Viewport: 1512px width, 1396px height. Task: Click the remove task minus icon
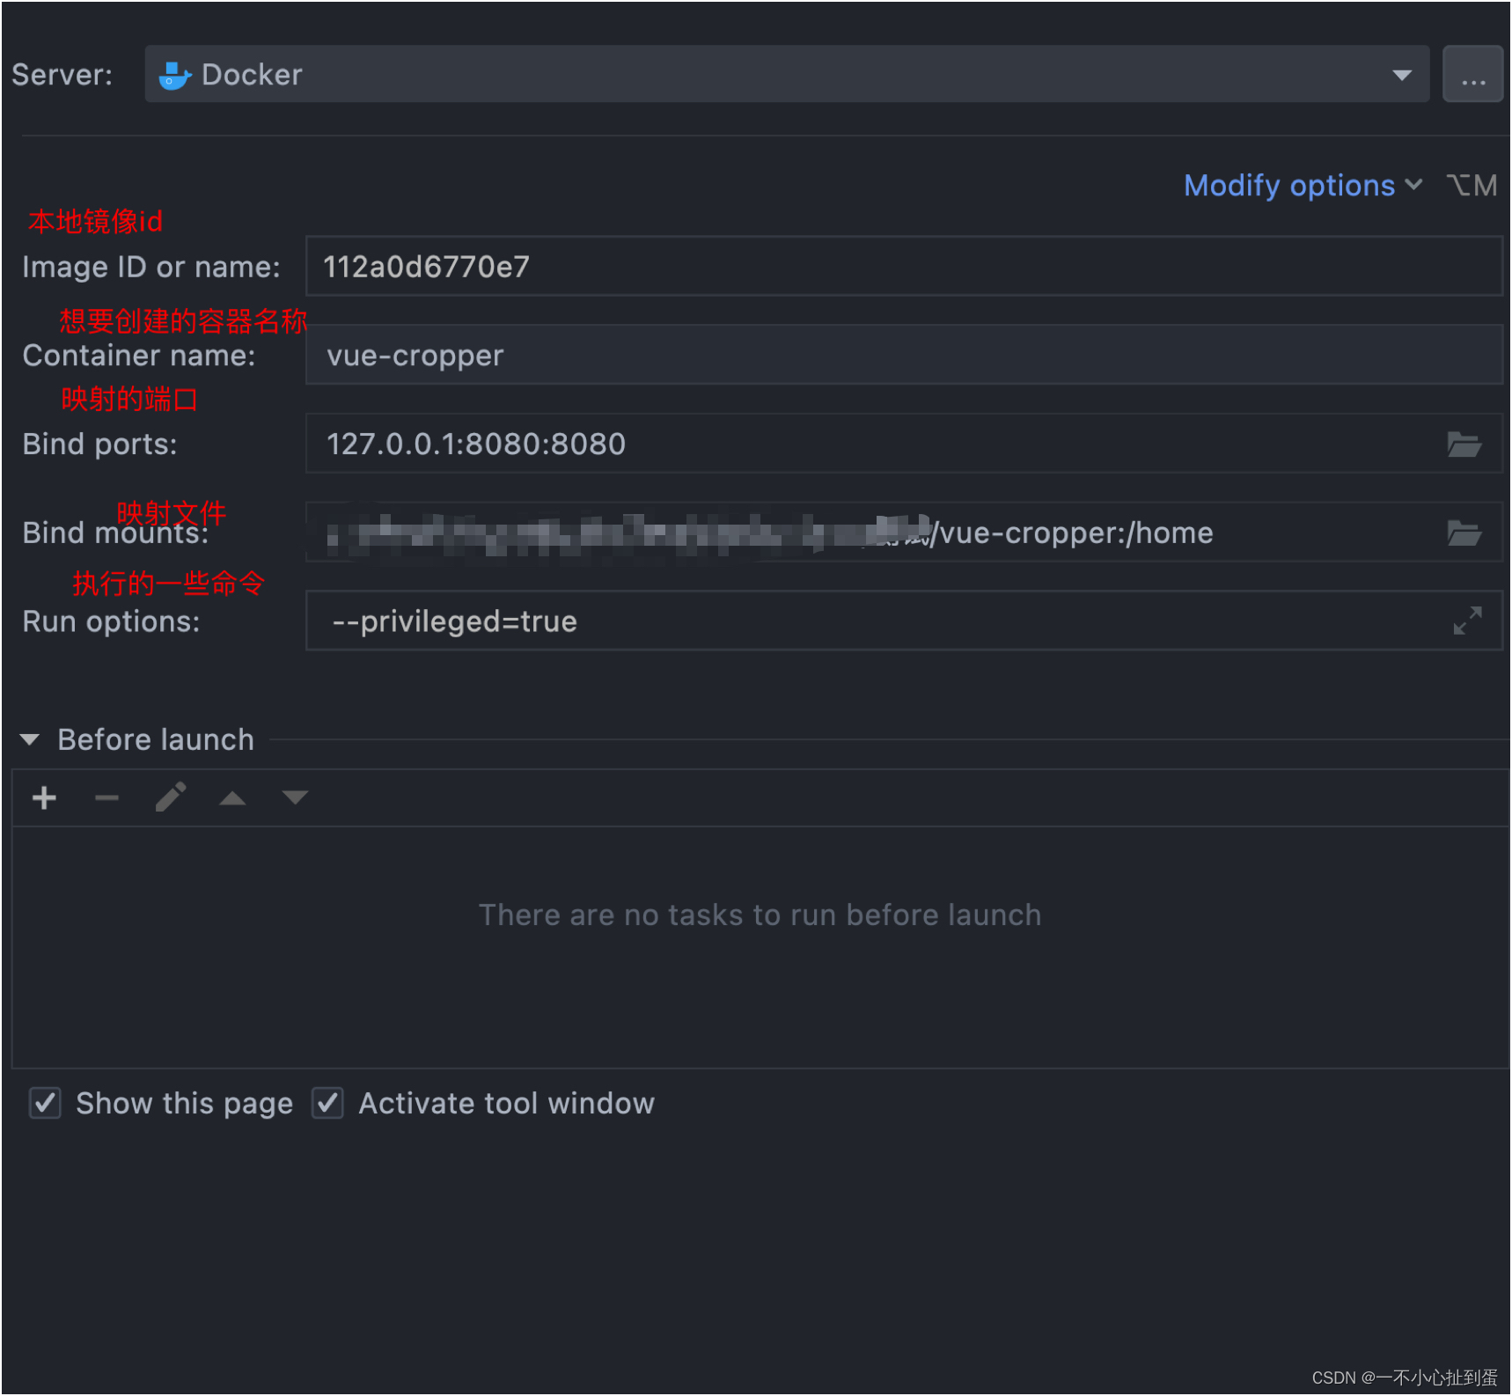(106, 798)
